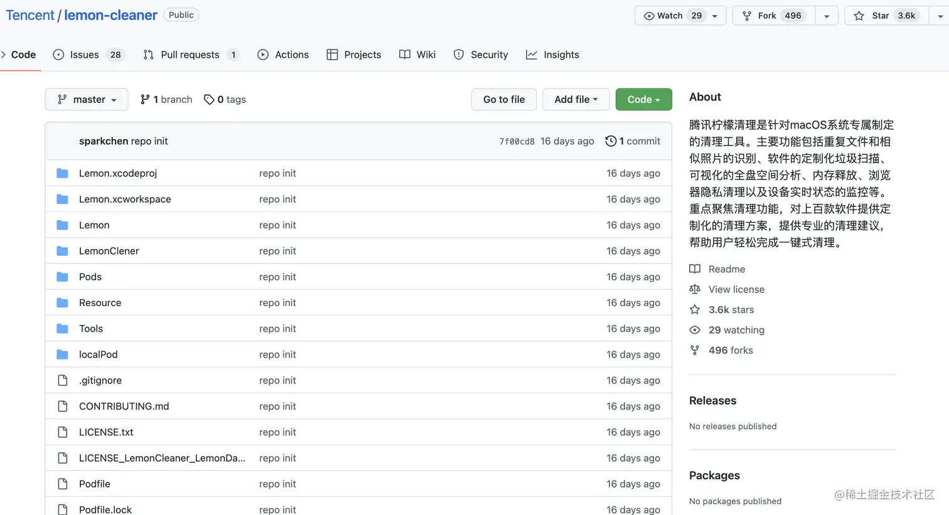Image resolution: width=949 pixels, height=515 pixels.
Task: Open the Packages heading link
Action: 714,475
